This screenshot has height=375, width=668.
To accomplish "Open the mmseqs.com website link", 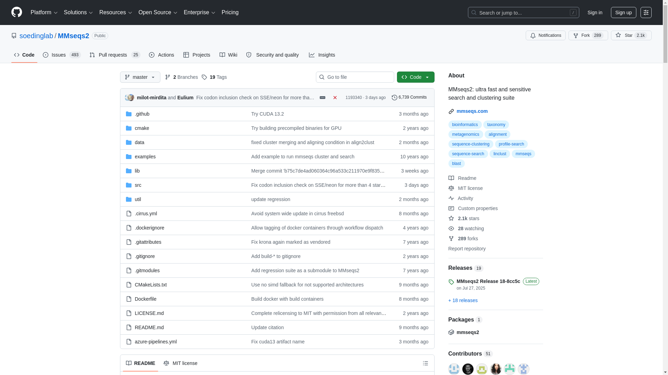I will coord(472,111).
